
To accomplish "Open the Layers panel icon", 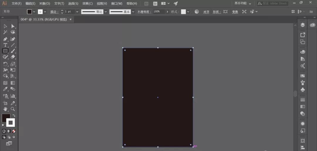I will (x=303, y=25).
